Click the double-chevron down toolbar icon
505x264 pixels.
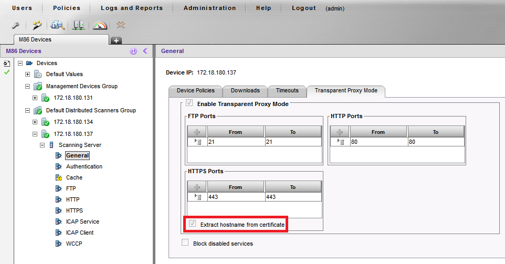tap(121, 25)
